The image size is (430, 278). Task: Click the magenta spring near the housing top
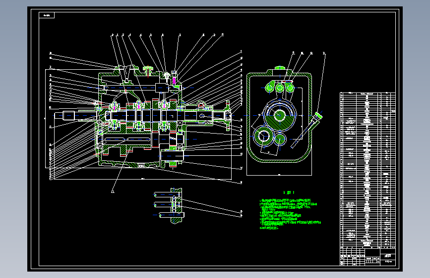coord(174,81)
